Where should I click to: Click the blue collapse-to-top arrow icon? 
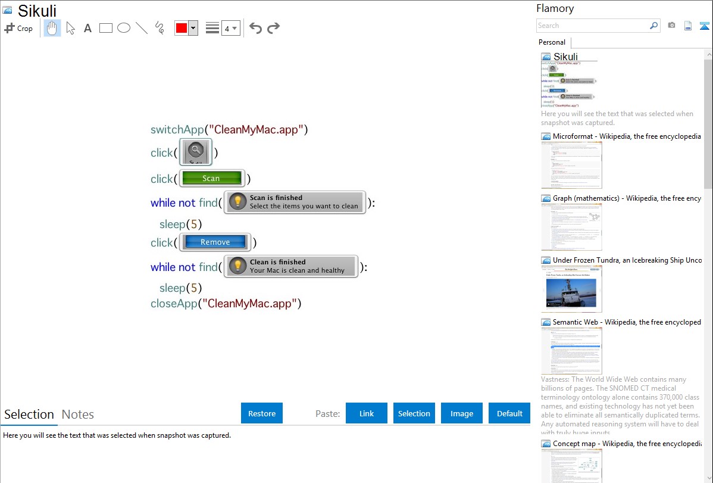pyautogui.click(x=704, y=26)
